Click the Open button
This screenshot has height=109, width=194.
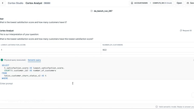point(179,3)
